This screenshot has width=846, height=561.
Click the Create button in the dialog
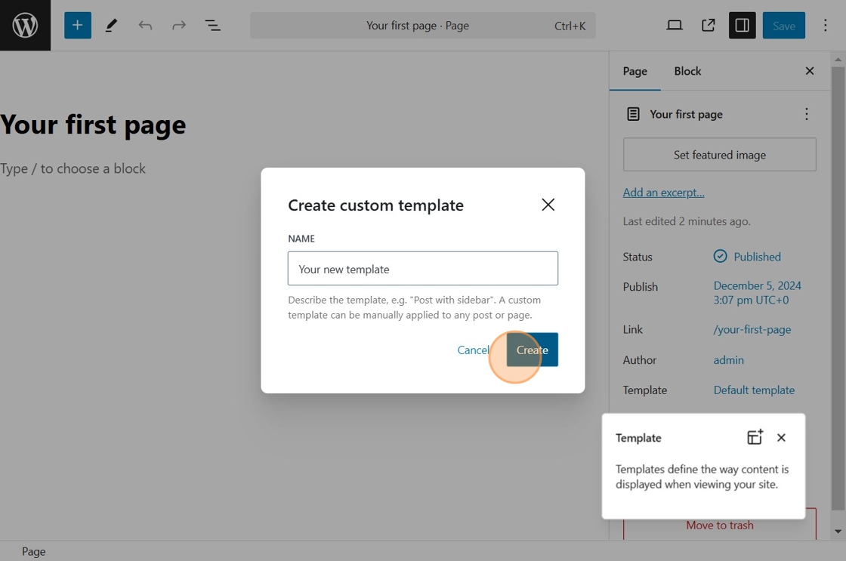click(x=532, y=350)
